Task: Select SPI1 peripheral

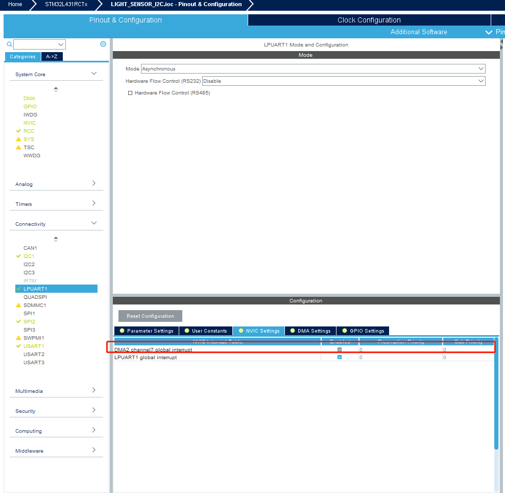Action: pyautogui.click(x=29, y=313)
